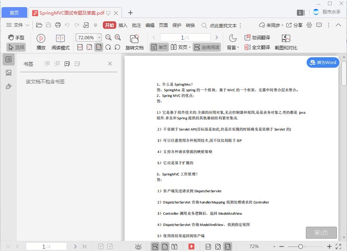This screenshot has height=251, width=347.
Task: Toggle eye protection mode in status bar
Action: coord(138,247)
